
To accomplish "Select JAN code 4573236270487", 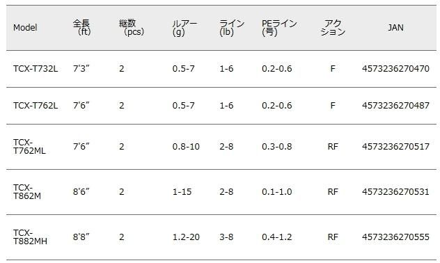I will point(395,106).
